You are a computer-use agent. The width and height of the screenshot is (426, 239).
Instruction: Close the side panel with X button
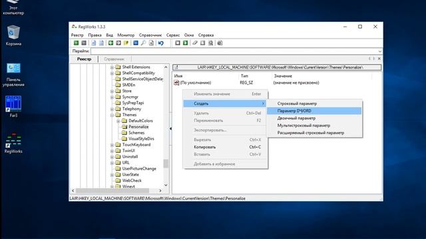pyautogui.click(x=379, y=58)
